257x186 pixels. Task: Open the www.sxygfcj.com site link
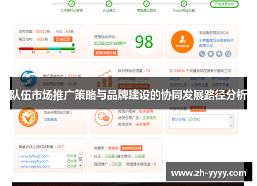tap(34, 161)
